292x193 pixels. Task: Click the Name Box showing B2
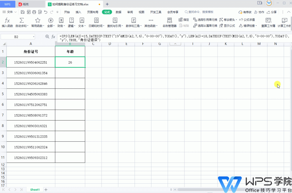[16, 37]
